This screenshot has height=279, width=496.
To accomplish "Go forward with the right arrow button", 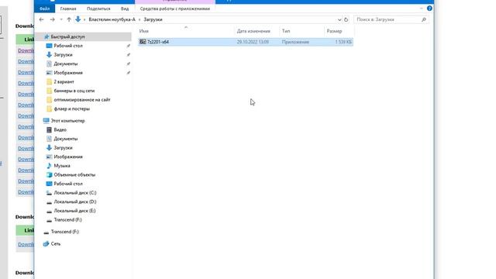I will pyautogui.click(x=52, y=19).
